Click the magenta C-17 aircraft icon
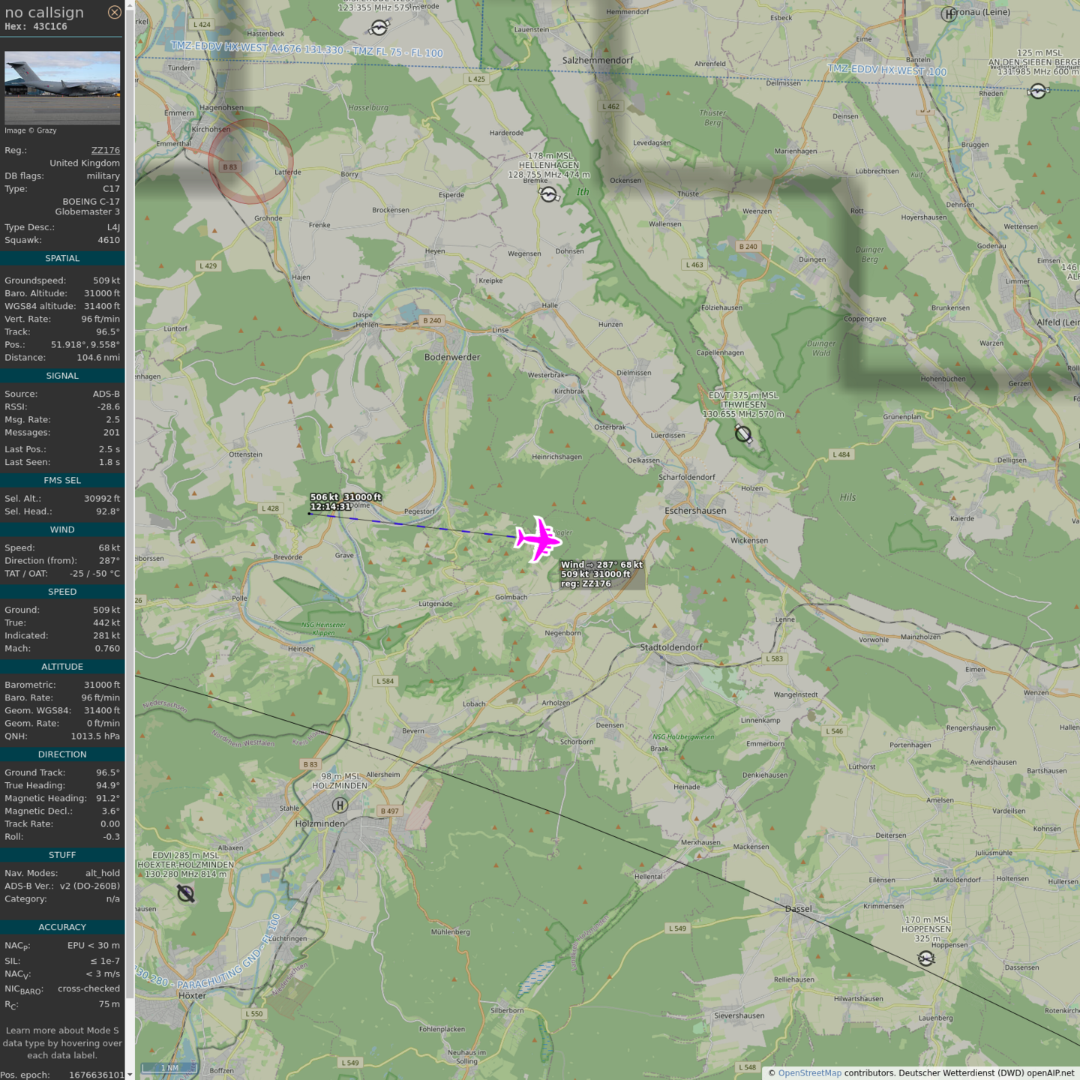This screenshot has width=1080, height=1080. click(538, 538)
